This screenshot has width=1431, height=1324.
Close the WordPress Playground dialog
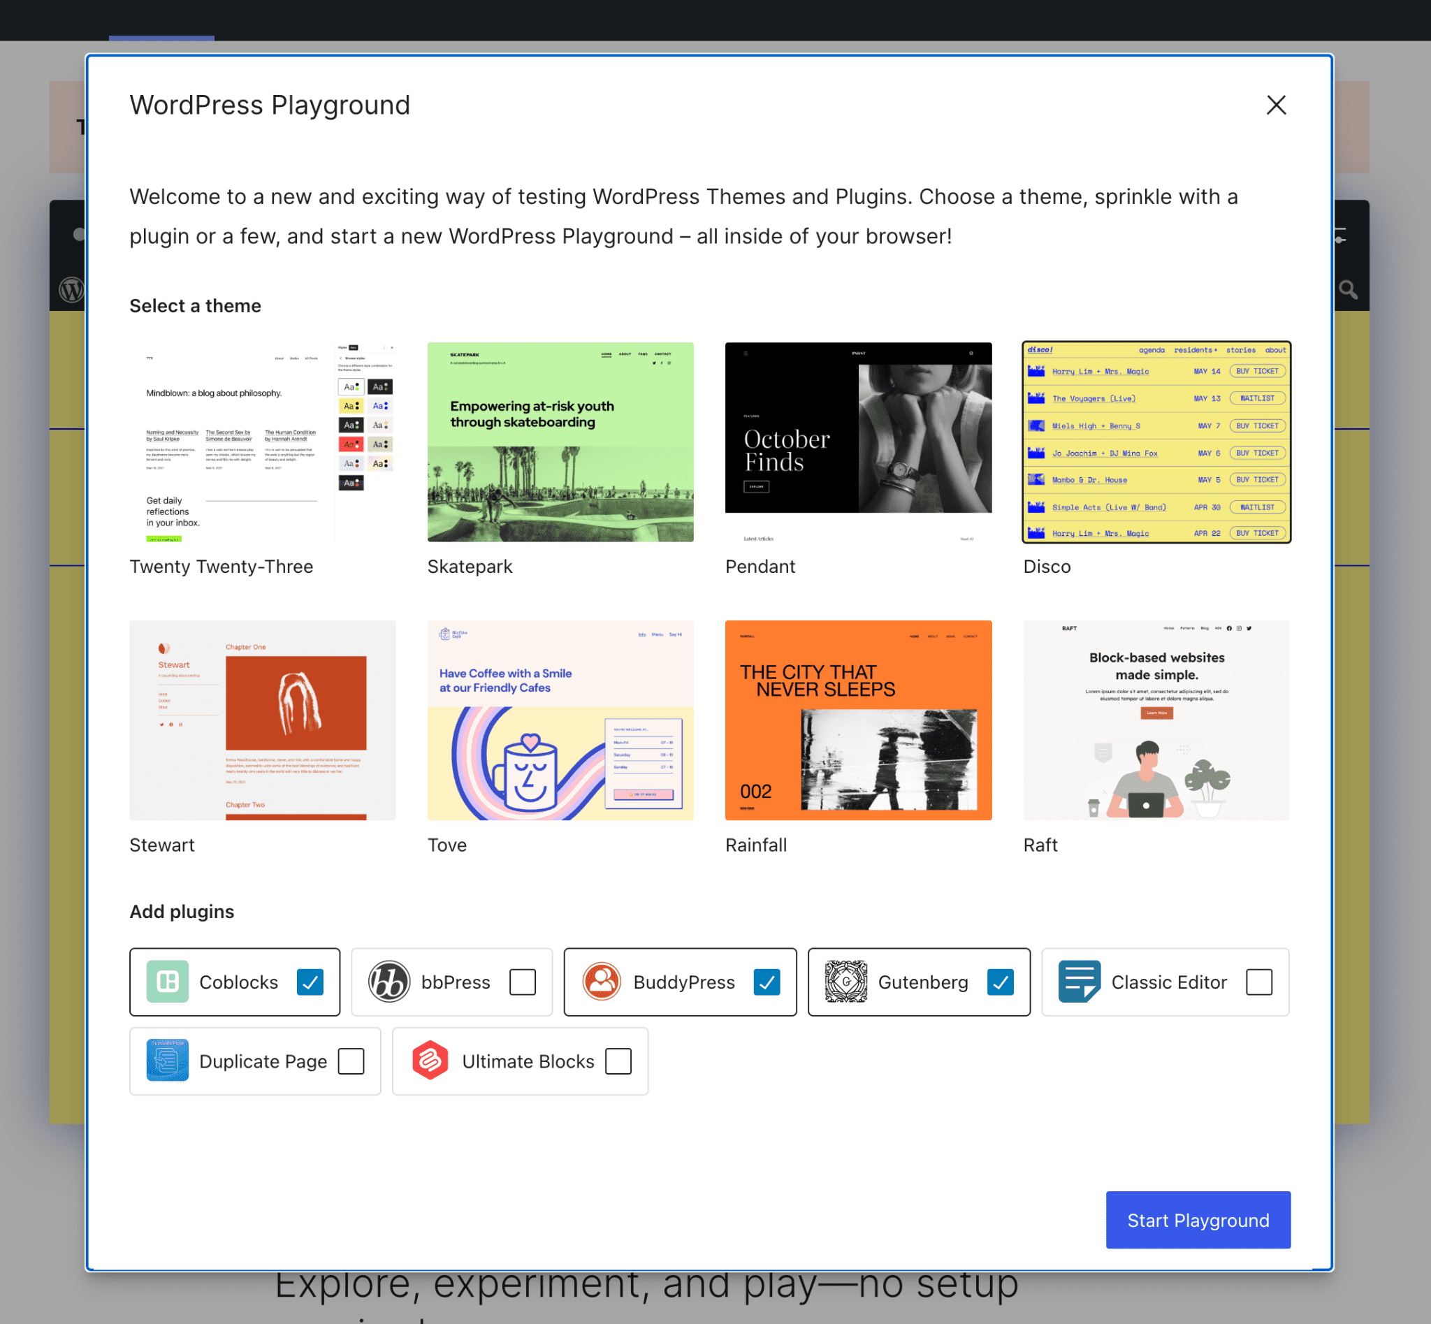click(1277, 105)
